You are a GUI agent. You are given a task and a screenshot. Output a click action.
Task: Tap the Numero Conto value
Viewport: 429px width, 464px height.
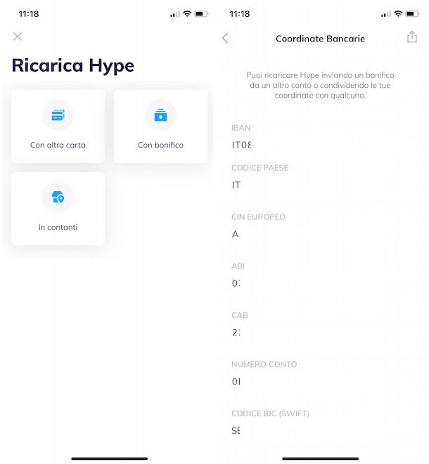[236, 382]
